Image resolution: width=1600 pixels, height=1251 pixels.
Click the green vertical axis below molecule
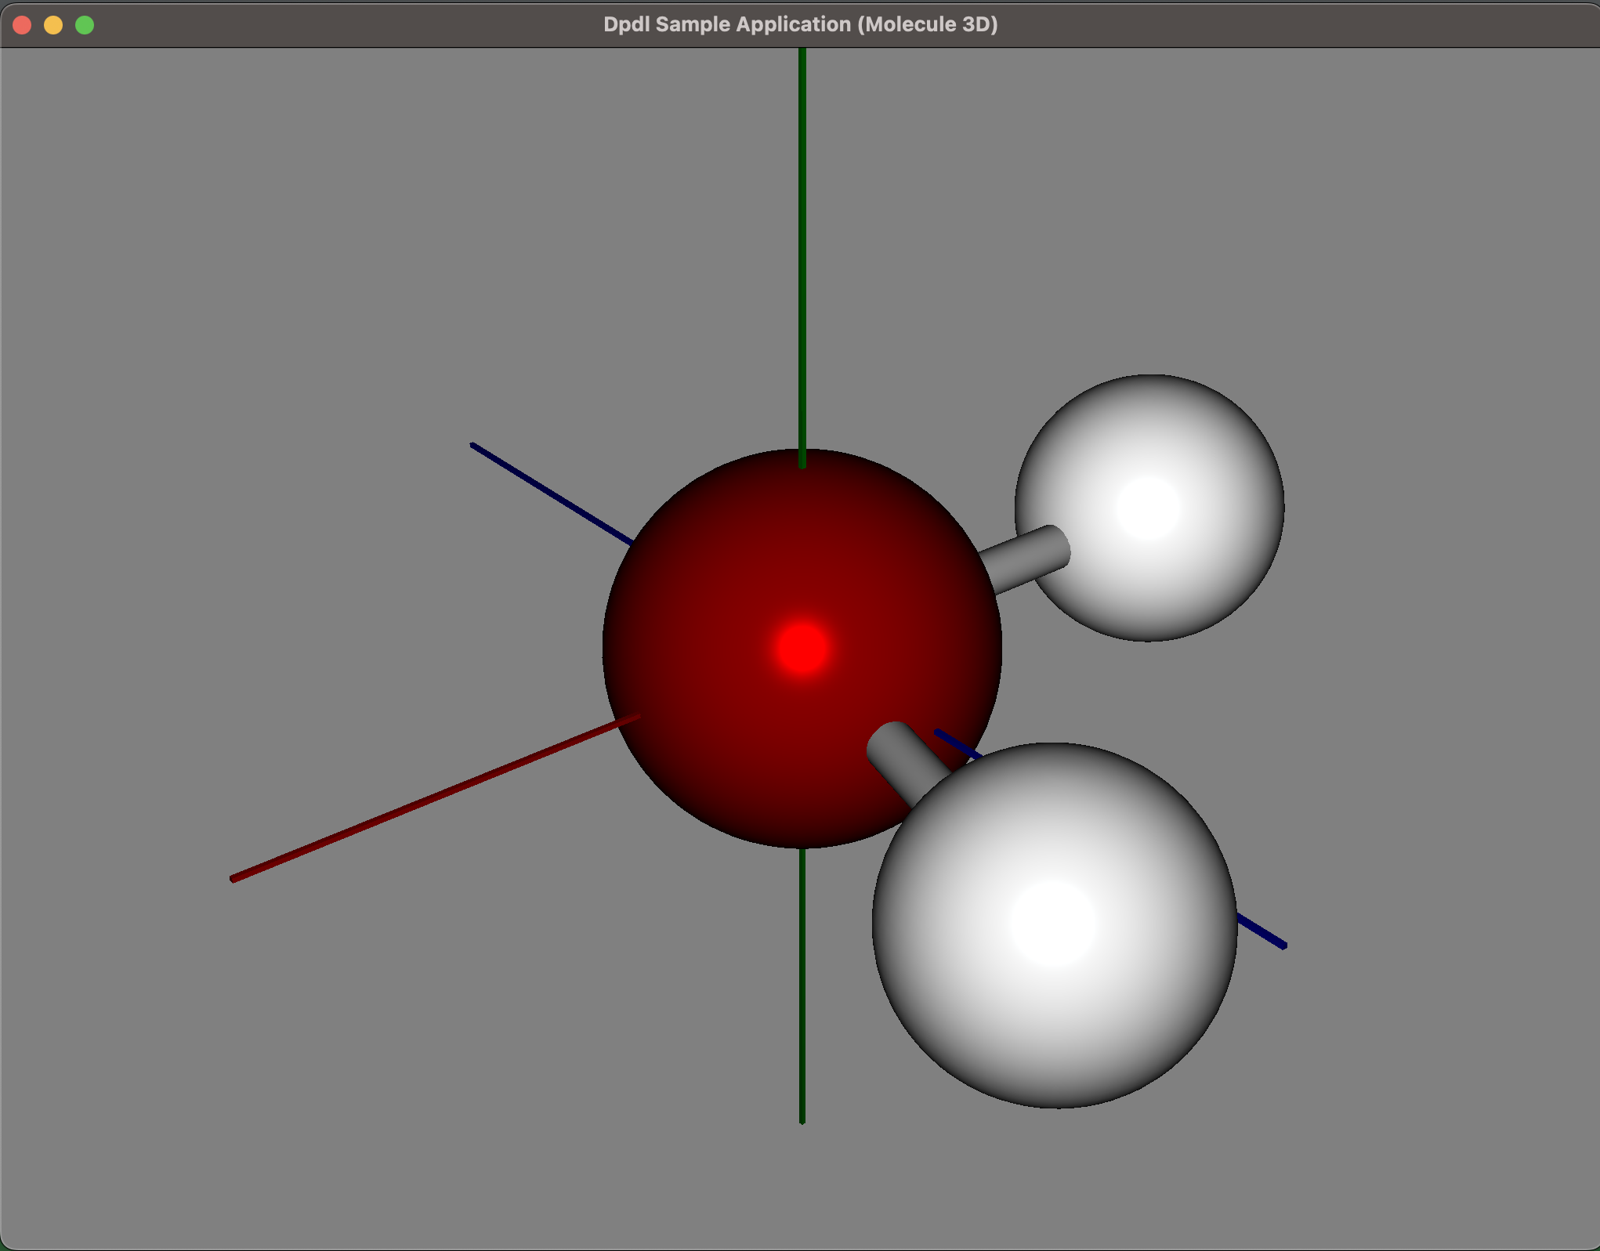pos(802,979)
